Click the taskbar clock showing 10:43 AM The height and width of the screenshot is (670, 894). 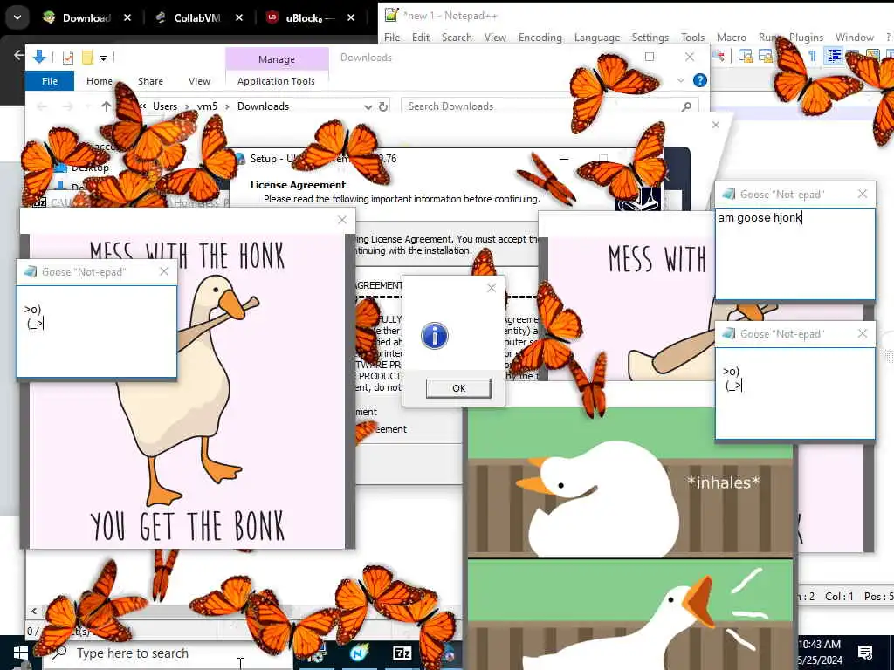point(819,653)
